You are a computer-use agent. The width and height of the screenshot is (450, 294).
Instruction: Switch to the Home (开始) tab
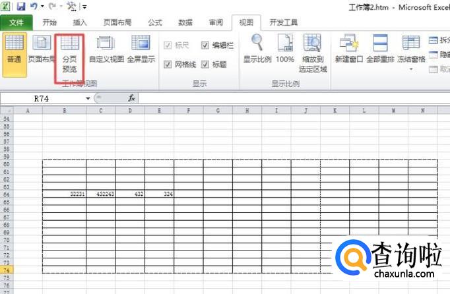(x=49, y=22)
